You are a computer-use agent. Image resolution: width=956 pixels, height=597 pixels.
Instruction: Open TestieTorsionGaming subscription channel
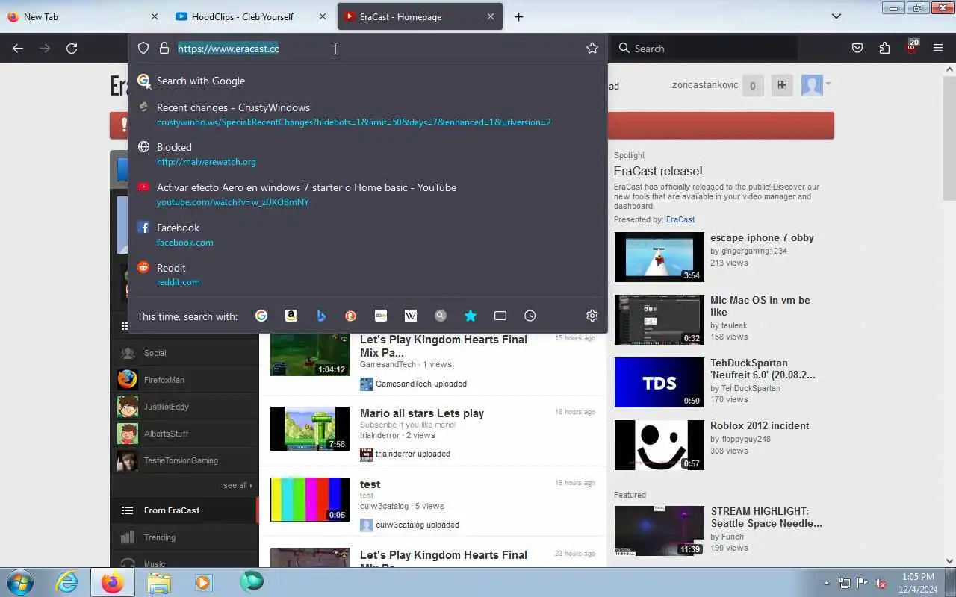point(184,460)
